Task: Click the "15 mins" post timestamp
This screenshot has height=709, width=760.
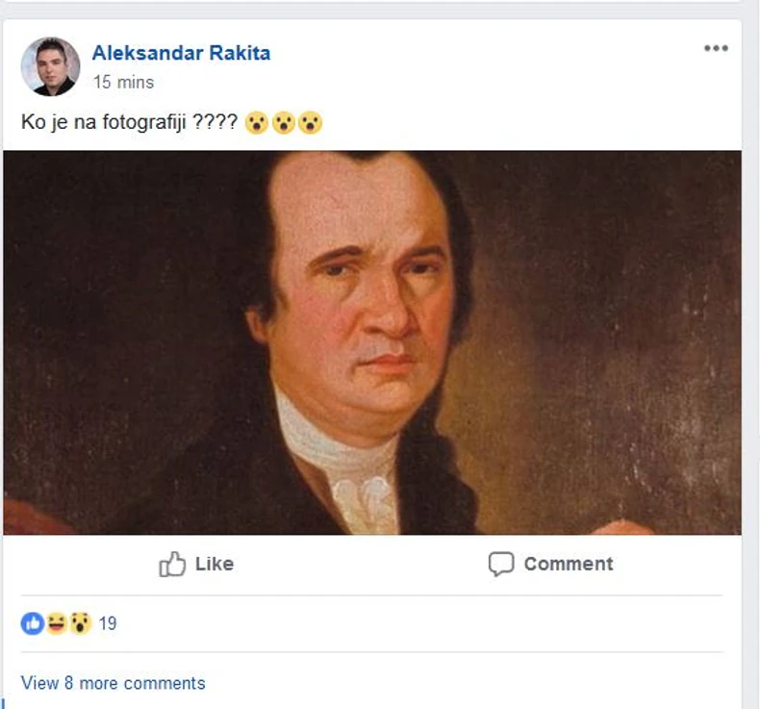Action: pos(123,83)
